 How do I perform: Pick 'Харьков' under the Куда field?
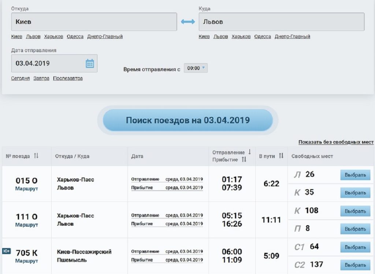pos(241,37)
